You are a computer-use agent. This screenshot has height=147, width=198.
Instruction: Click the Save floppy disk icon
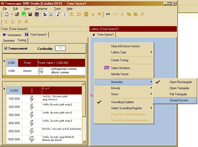(x=30, y=14)
